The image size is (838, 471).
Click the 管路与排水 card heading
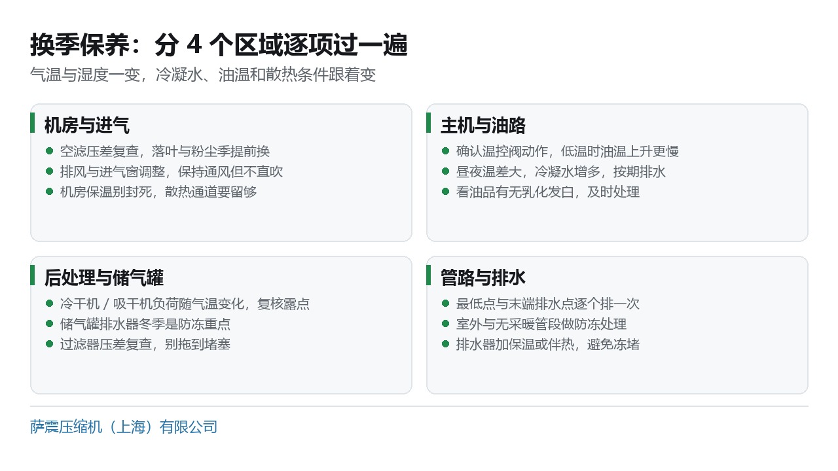click(x=483, y=277)
